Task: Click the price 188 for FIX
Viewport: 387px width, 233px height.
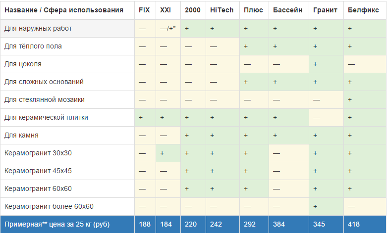Action: point(145,225)
